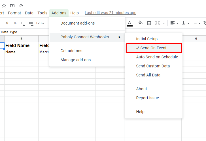Screen dimensions: 206x141
Task: Open the borders tool
Action: (149, 23)
